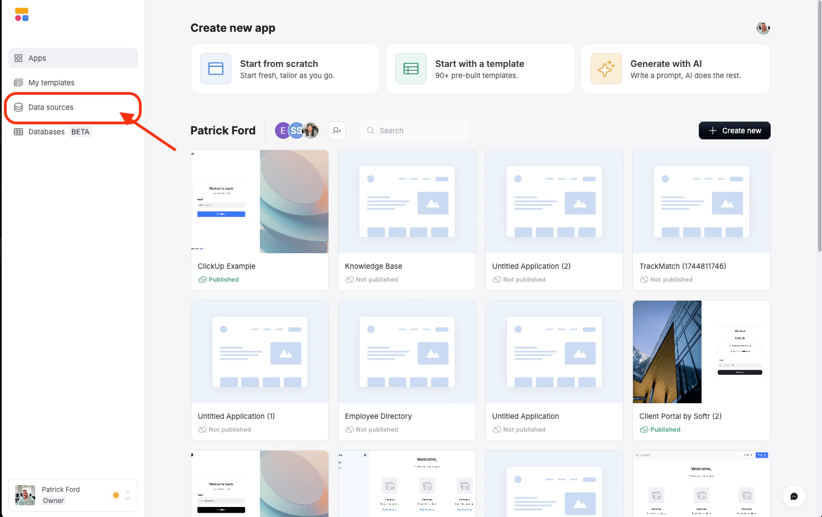Go to Data sources in sidebar
The width and height of the screenshot is (822, 517).
73,107
